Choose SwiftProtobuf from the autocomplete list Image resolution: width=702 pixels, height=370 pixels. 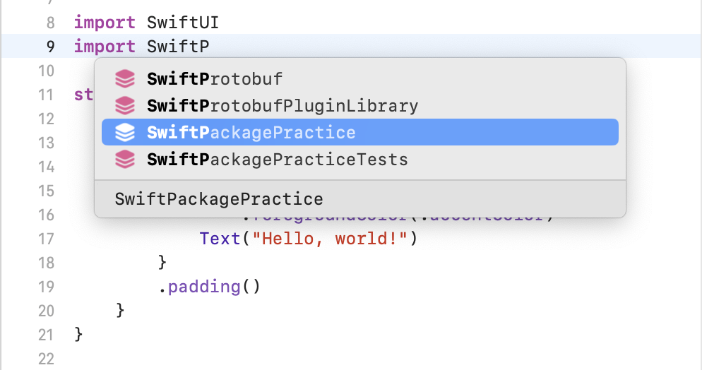click(215, 79)
